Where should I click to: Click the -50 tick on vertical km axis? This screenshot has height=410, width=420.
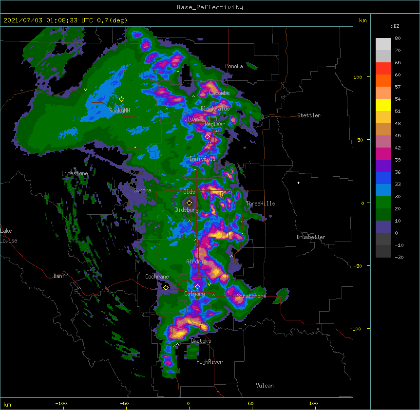358,266
